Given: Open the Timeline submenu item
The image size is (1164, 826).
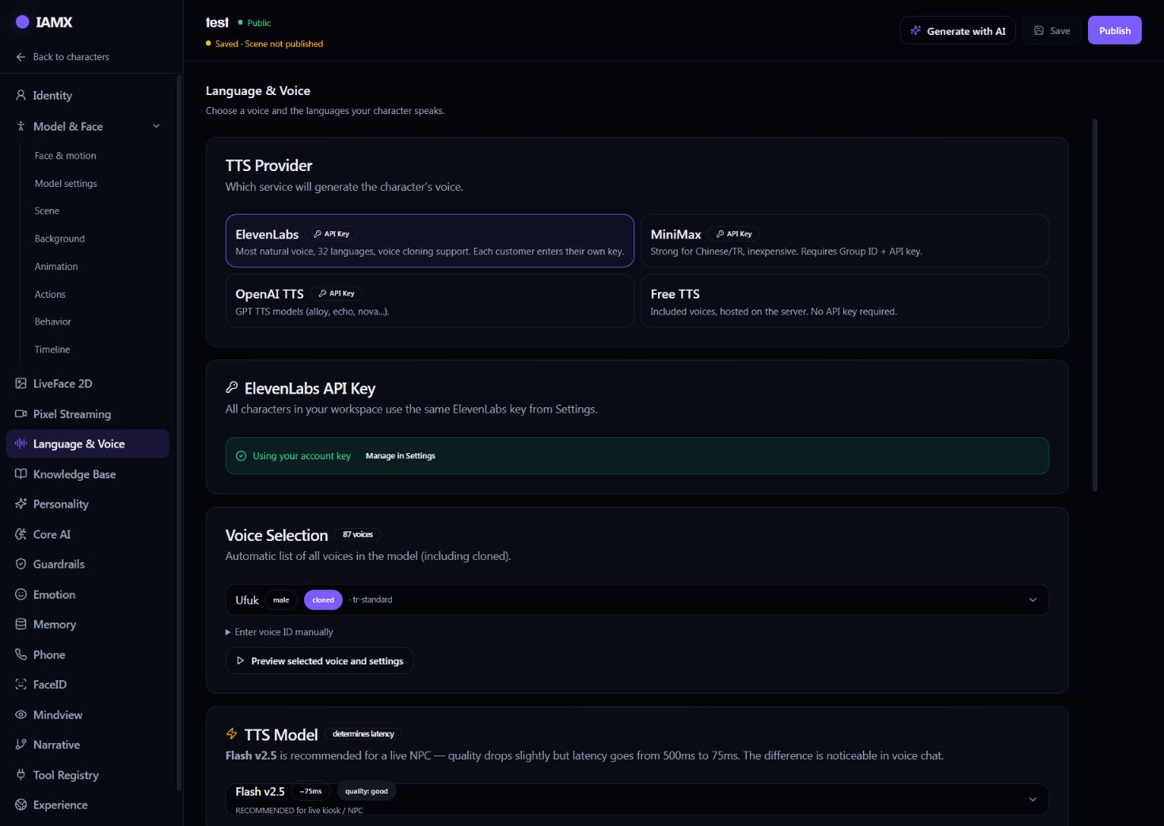Looking at the screenshot, I should click(52, 350).
